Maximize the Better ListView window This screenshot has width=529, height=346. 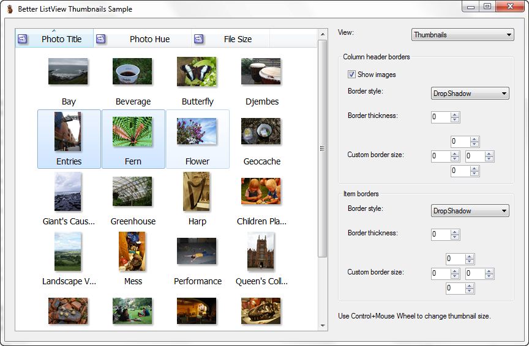487,7
